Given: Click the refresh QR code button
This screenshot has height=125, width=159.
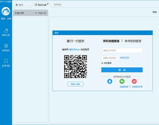Looking at the screenshot, I should click(x=76, y=84).
